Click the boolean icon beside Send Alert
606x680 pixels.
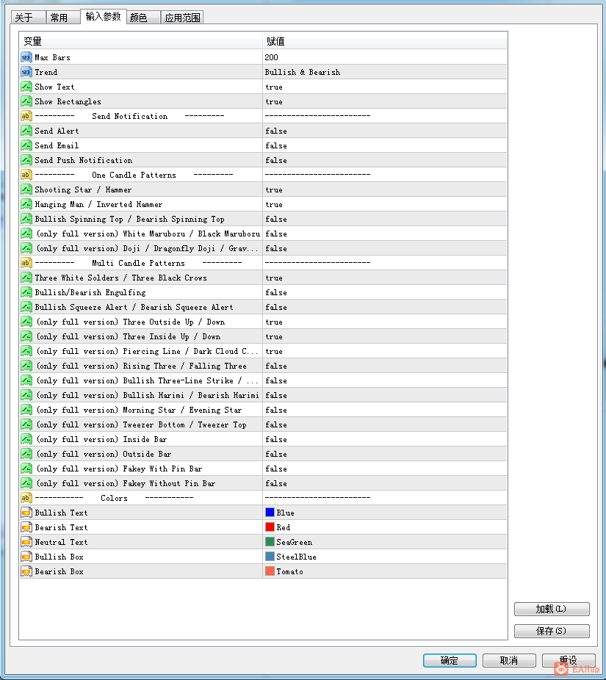tap(26, 131)
